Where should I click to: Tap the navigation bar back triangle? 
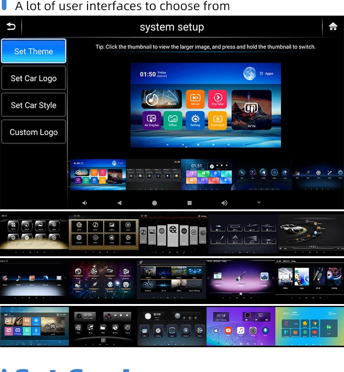pos(119,203)
